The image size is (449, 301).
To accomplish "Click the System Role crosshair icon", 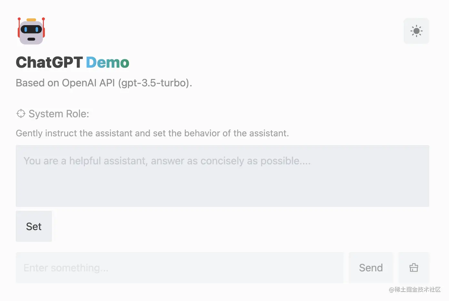I will (x=21, y=113).
